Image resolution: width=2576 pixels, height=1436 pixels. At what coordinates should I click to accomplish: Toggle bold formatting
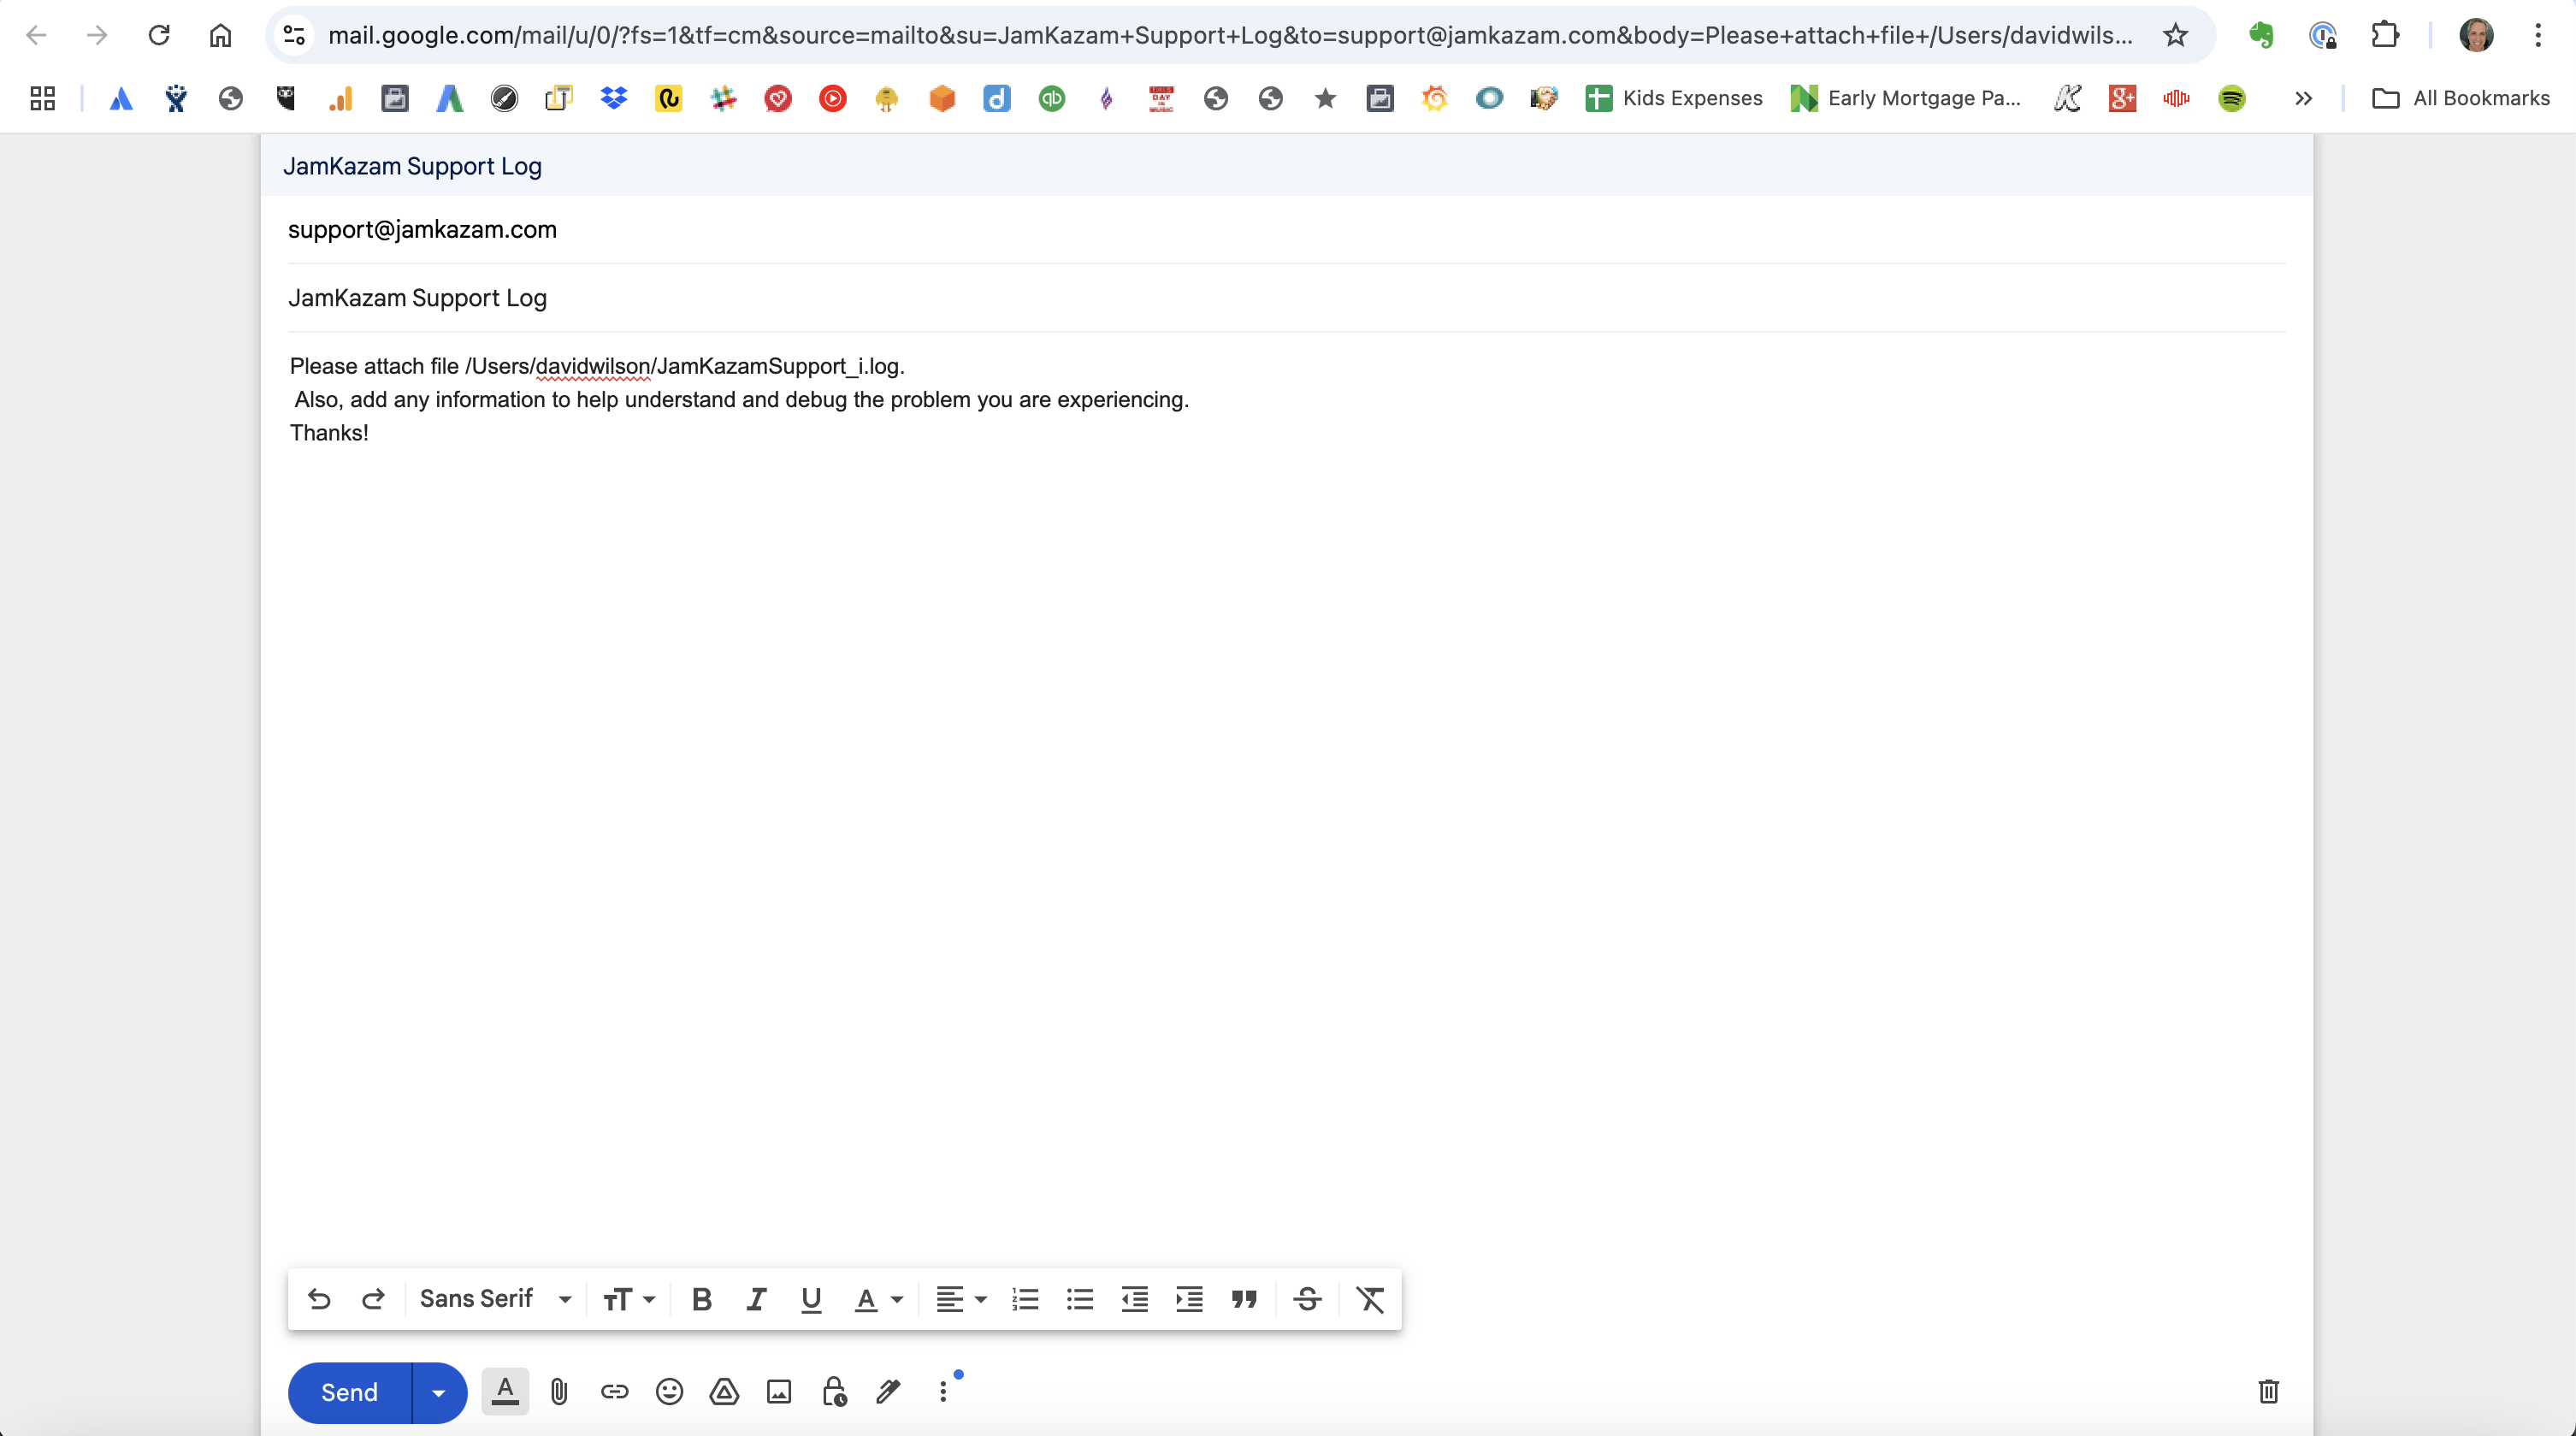tap(701, 1299)
